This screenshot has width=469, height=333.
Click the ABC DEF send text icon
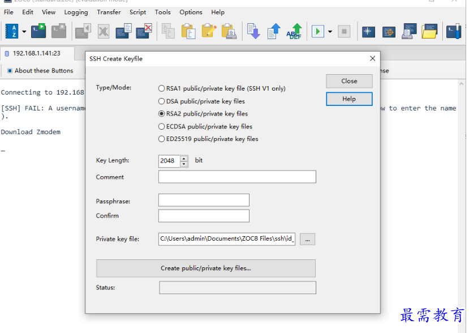pos(294,31)
